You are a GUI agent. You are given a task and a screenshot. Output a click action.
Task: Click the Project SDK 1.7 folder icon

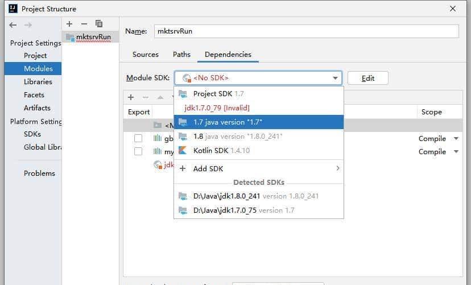pos(183,94)
